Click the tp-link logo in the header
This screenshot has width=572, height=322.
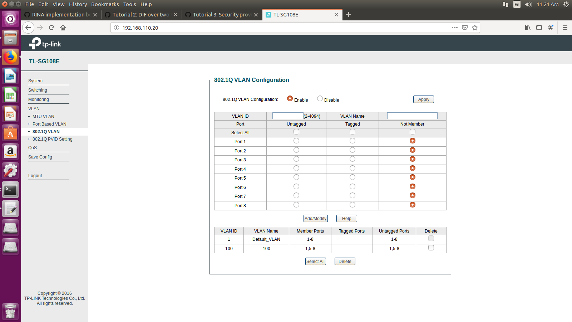click(45, 43)
